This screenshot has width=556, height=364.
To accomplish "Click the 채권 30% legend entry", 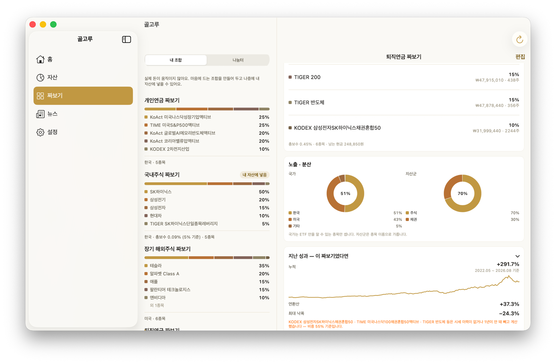I will click(x=463, y=220).
